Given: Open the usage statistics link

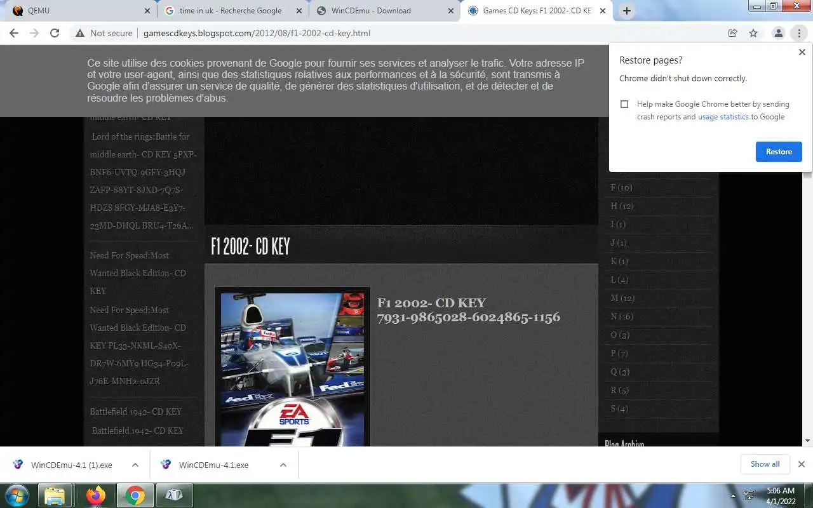Looking at the screenshot, I should click(723, 117).
